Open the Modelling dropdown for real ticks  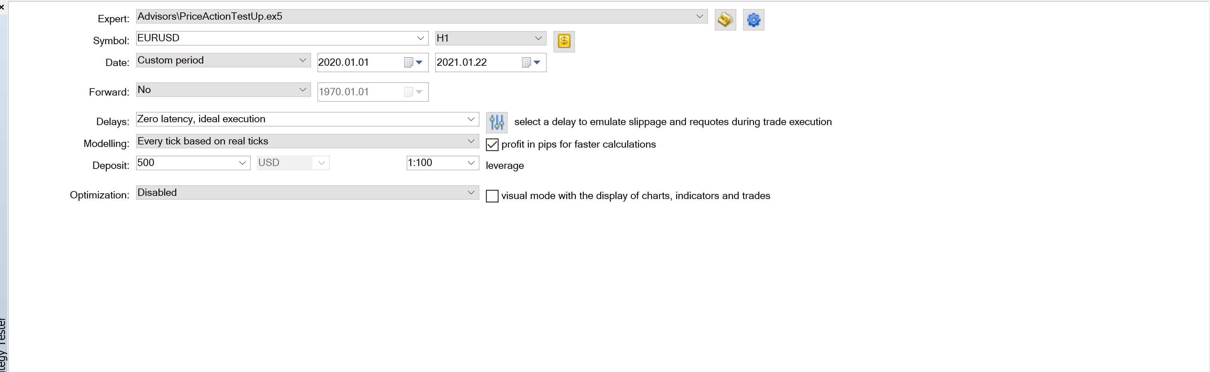307,141
